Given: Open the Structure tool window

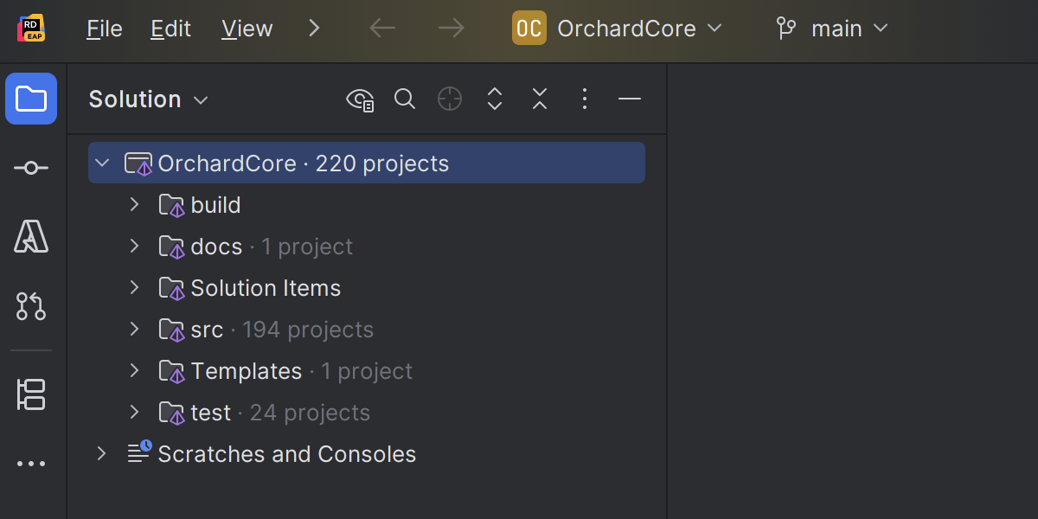Looking at the screenshot, I should (31, 394).
